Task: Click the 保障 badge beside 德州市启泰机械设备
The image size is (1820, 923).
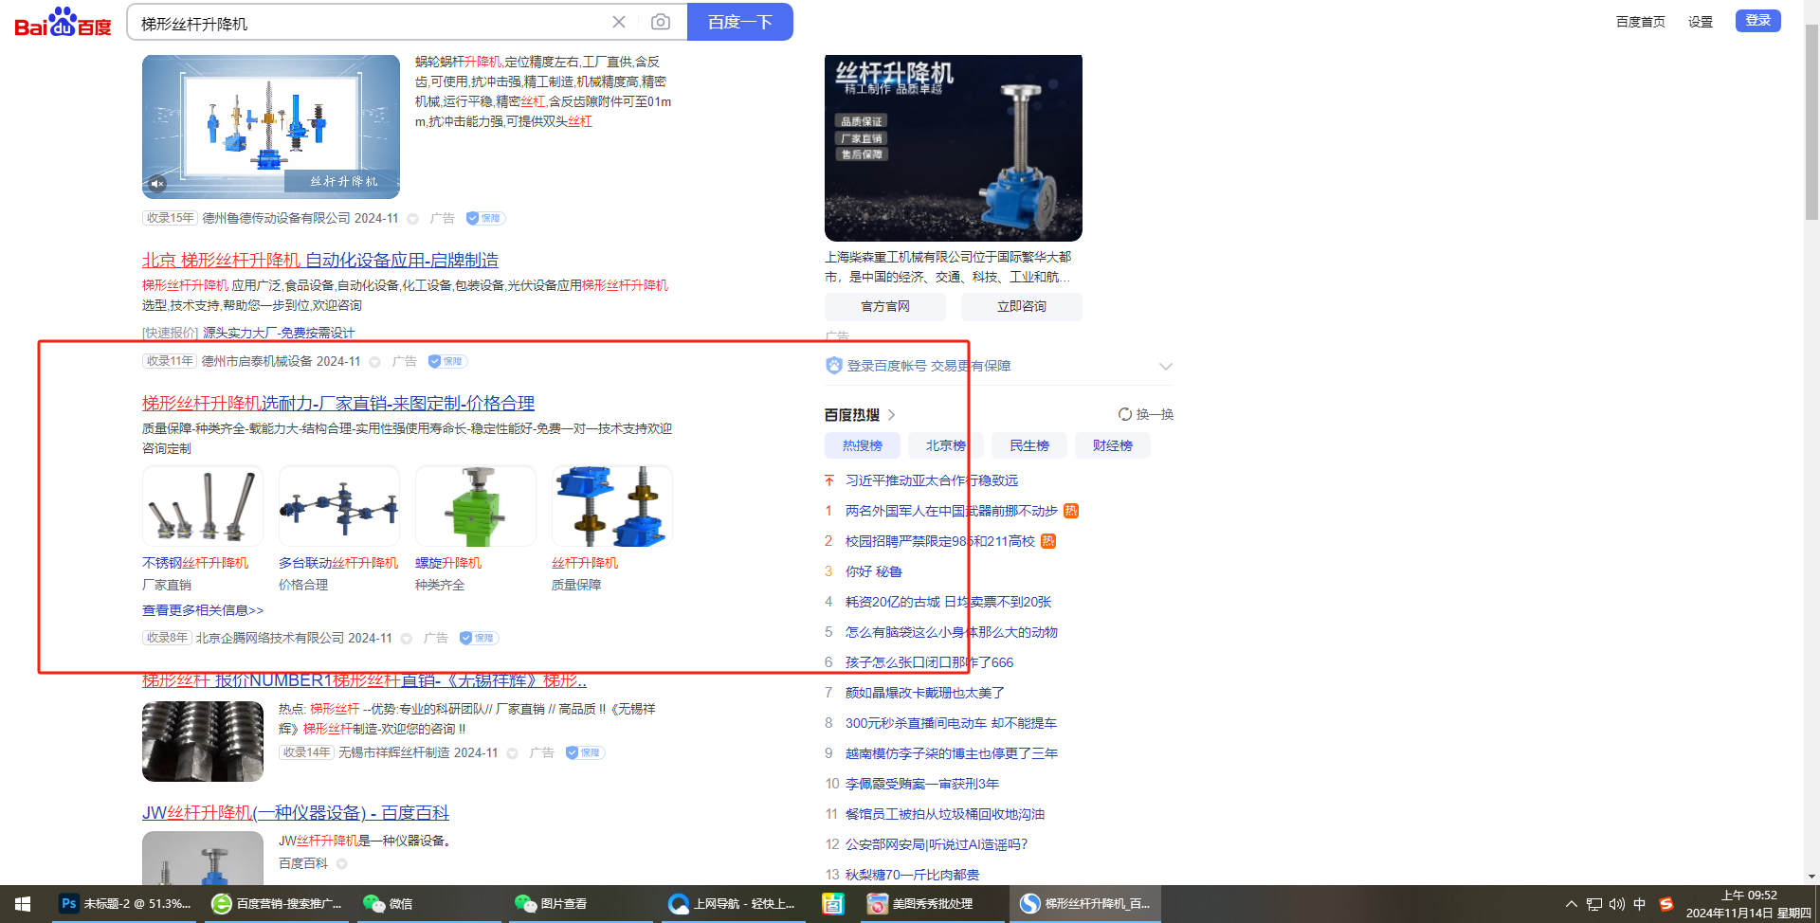Action: [x=446, y=361]
